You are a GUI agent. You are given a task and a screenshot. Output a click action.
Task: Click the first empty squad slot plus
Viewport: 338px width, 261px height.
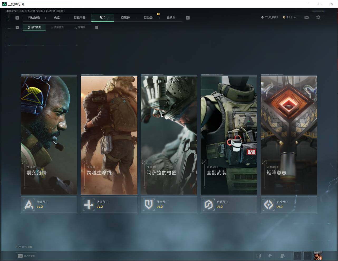[297, 256]
